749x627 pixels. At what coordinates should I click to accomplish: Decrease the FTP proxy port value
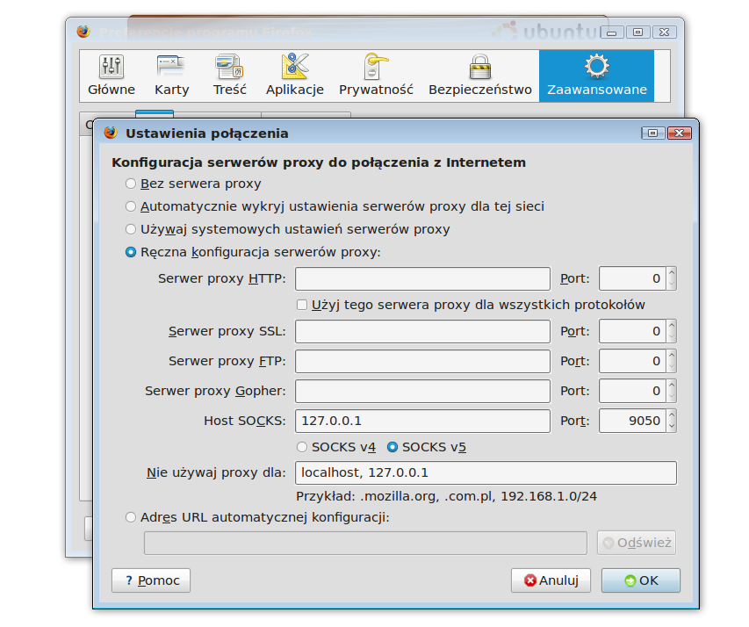point(672,366)
